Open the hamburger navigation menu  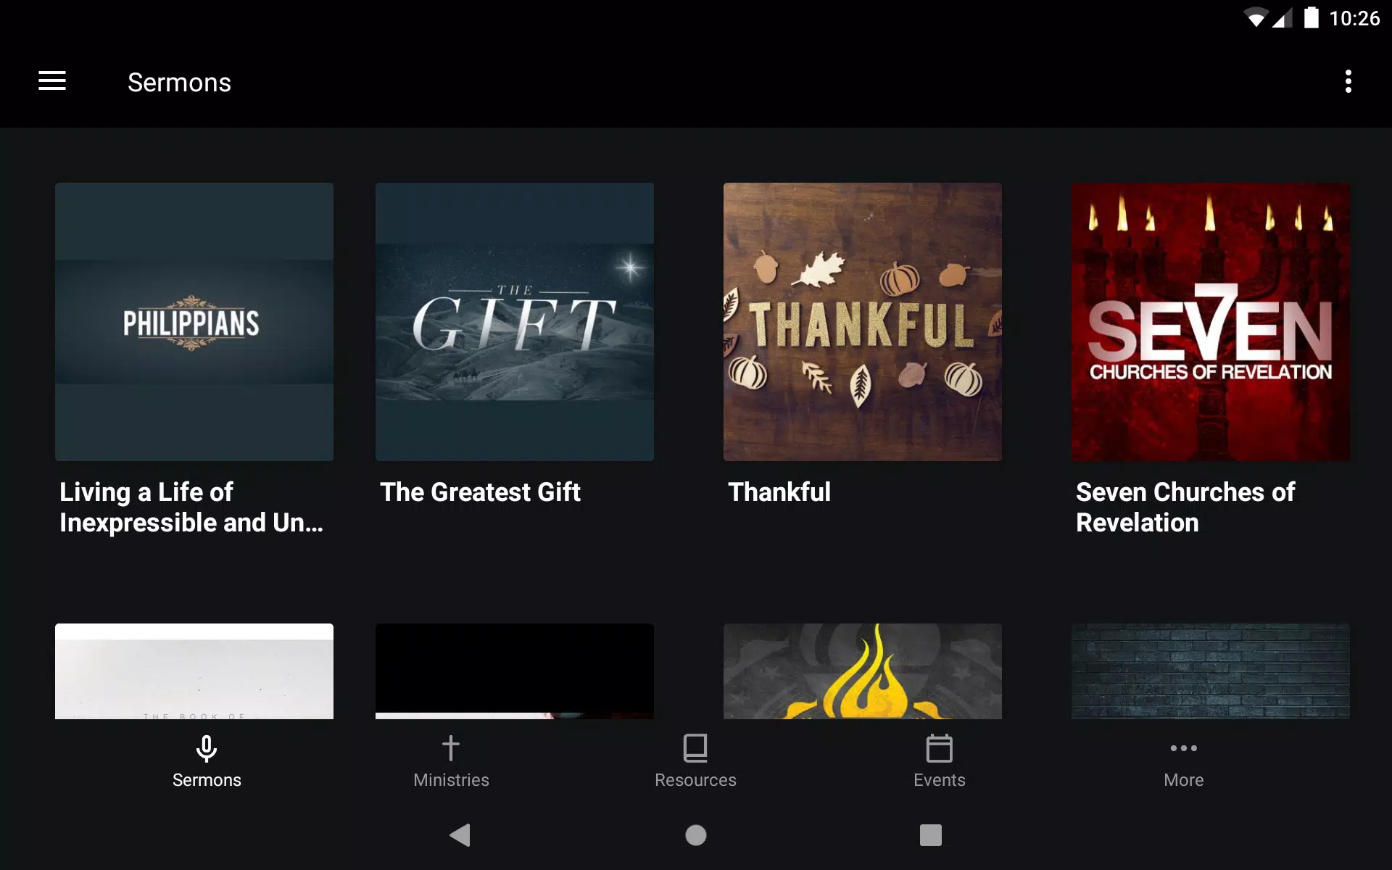coord(52,81)
